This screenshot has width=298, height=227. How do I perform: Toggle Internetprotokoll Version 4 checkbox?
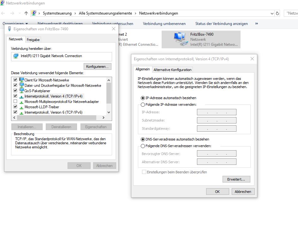coord(15,96)
